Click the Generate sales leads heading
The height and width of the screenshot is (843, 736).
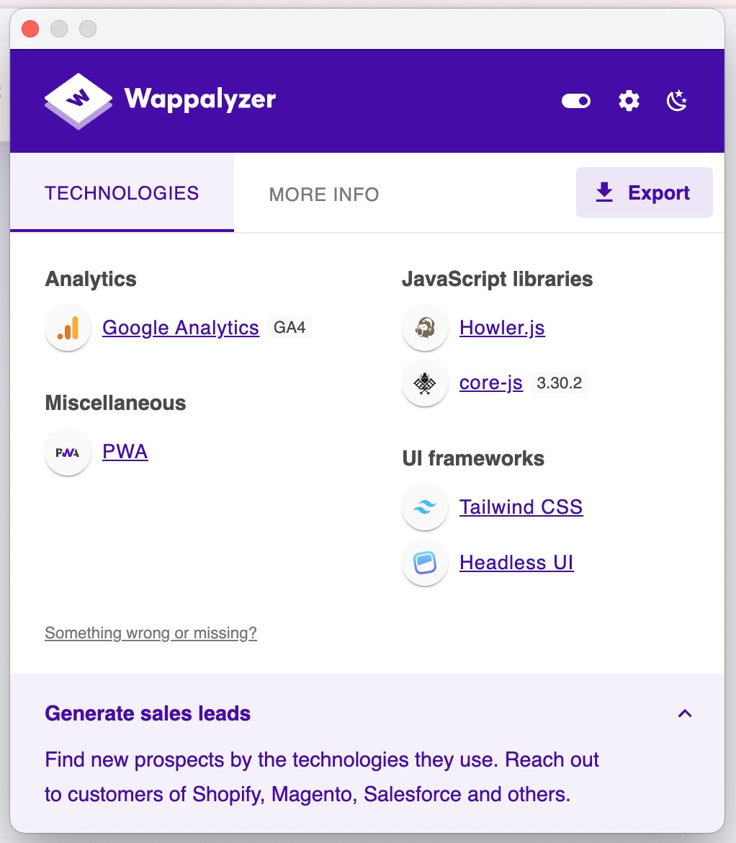pyautogui.click(x=148, y=713)
